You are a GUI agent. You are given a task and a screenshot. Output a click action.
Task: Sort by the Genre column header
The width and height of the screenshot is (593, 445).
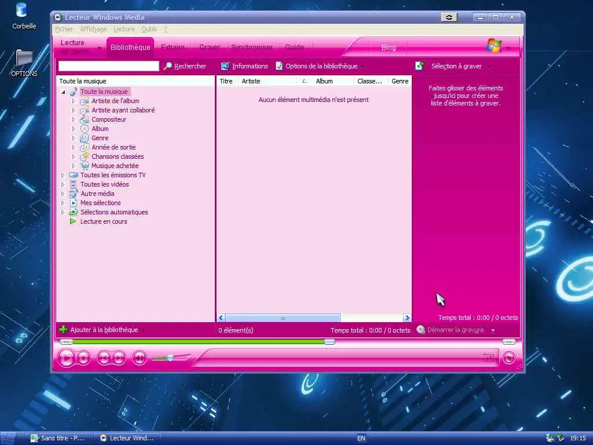click(400, 81)
